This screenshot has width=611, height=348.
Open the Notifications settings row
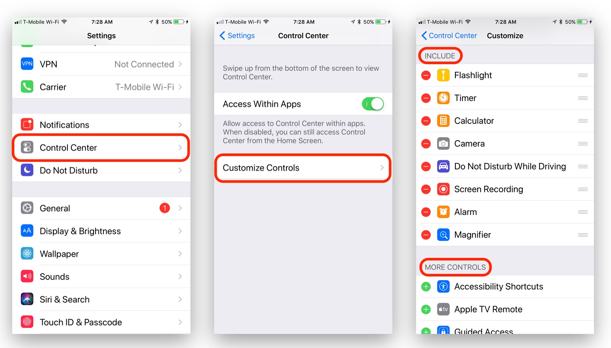(x=101, y=125)
